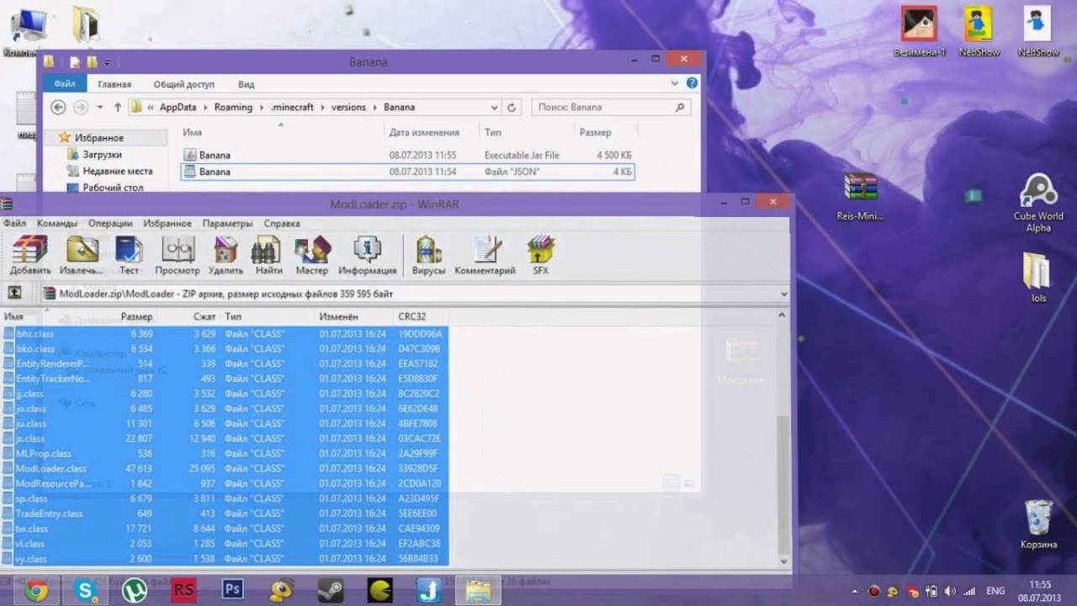Screen dimensions: 1077x606
Task: Expand the Explorer ribbon chevron
Action: tap(675, 84)
